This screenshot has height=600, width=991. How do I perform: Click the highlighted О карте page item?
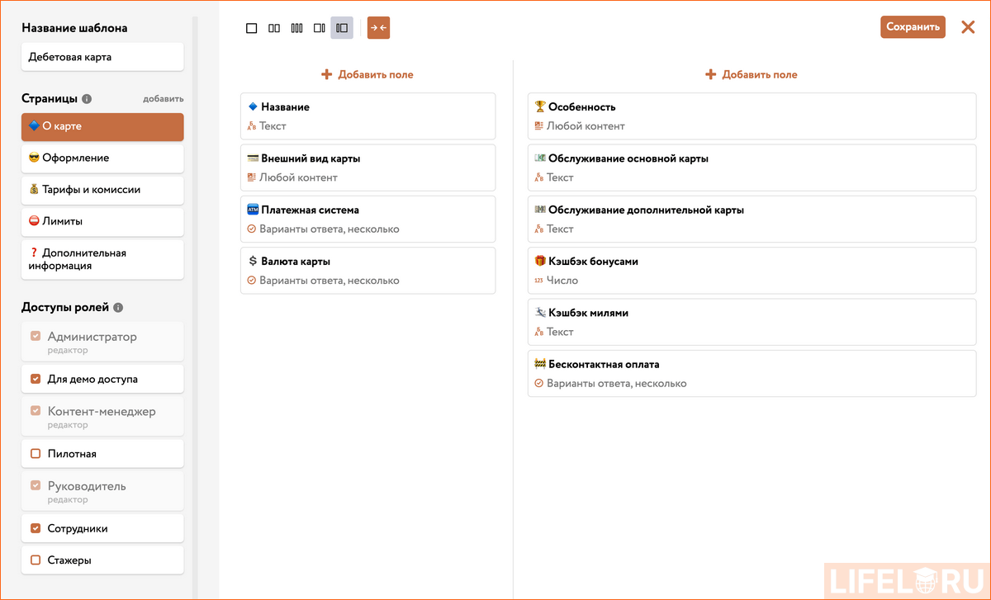coord(102,127)
